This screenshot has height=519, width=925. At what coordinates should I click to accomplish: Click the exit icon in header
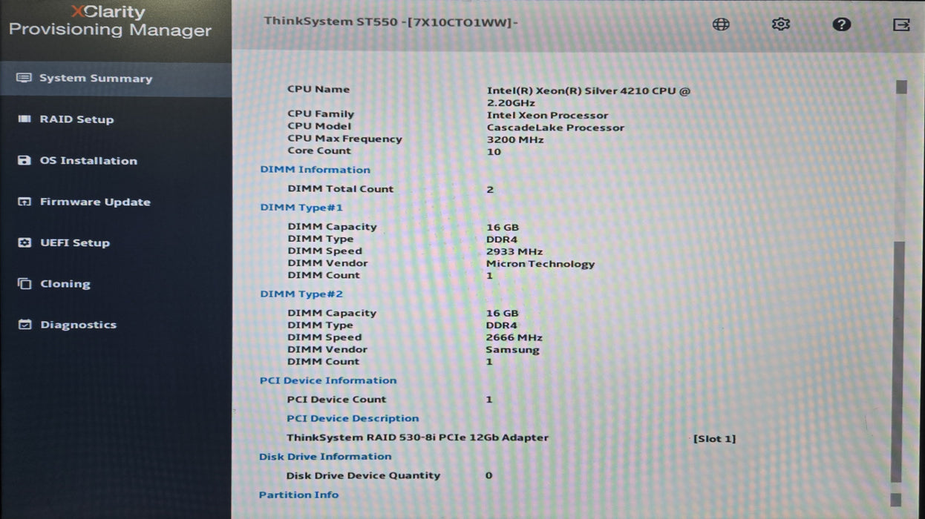click(901, 24)
